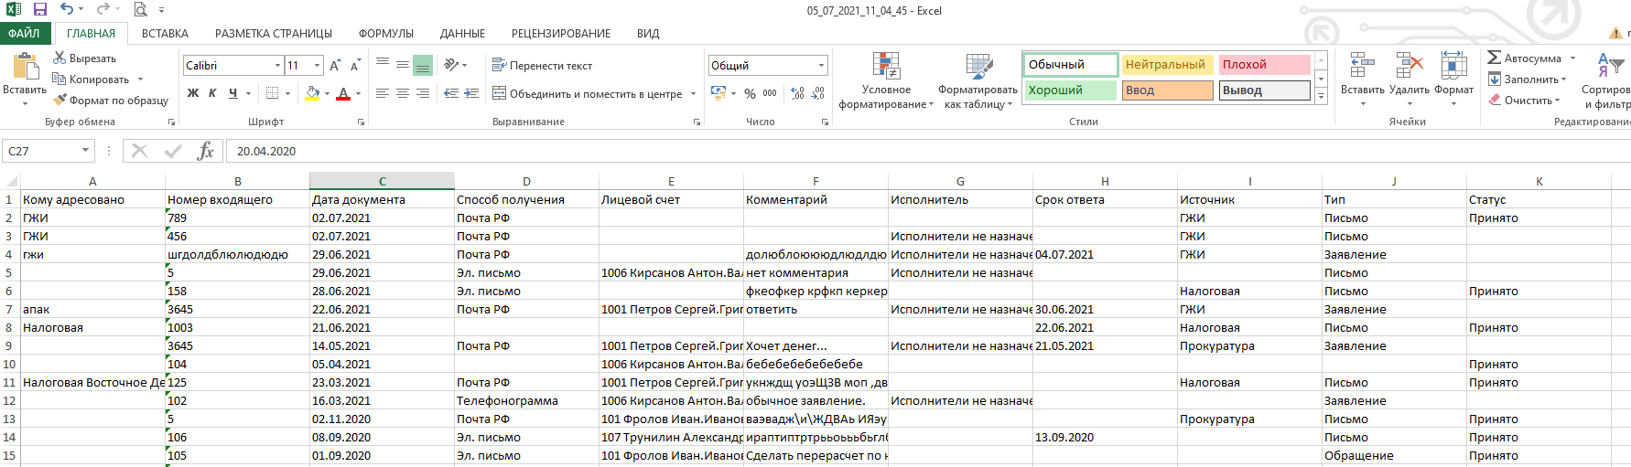Expand the cell styles gallery
The image size is (1631, 467).
(x=1321, y=96)
